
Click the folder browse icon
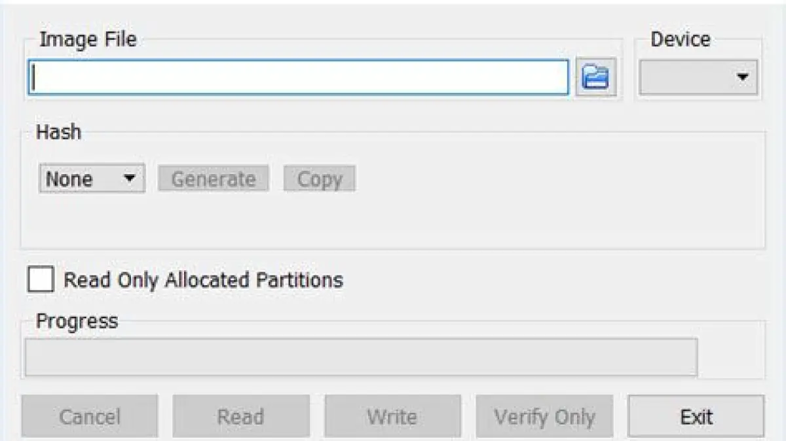tap(595, 78)
